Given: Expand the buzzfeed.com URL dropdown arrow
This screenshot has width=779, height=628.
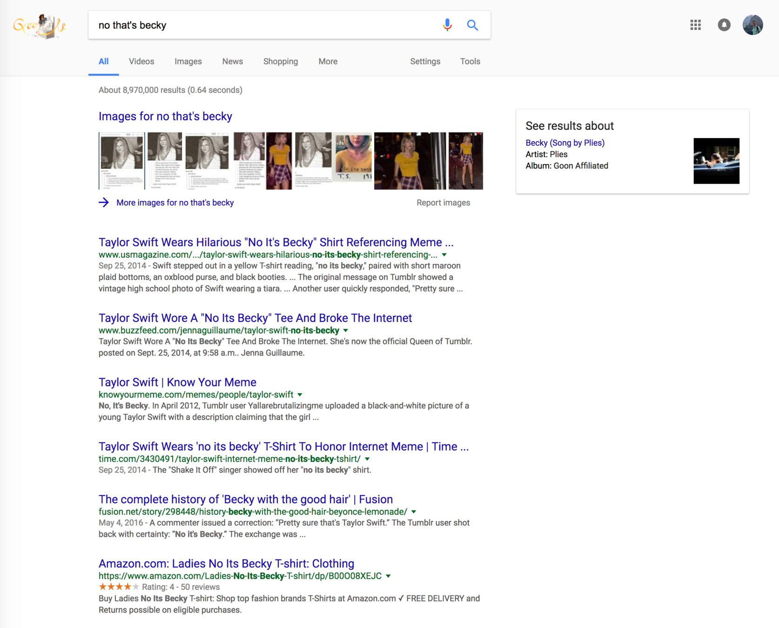Looking at the screenshot, I should pyautogui.click(x=346, y=331).
